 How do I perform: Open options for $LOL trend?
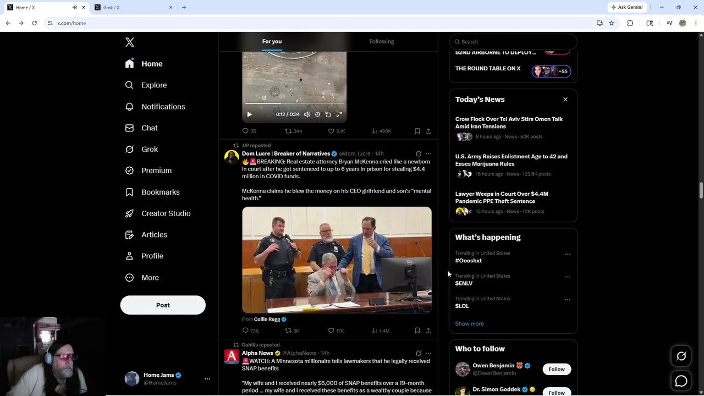point(568,300)
